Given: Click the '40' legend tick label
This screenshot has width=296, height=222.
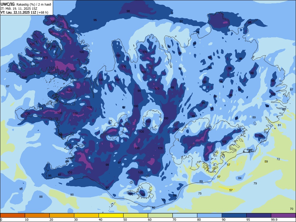Looking at the screenshot, I should coord(100,220).
